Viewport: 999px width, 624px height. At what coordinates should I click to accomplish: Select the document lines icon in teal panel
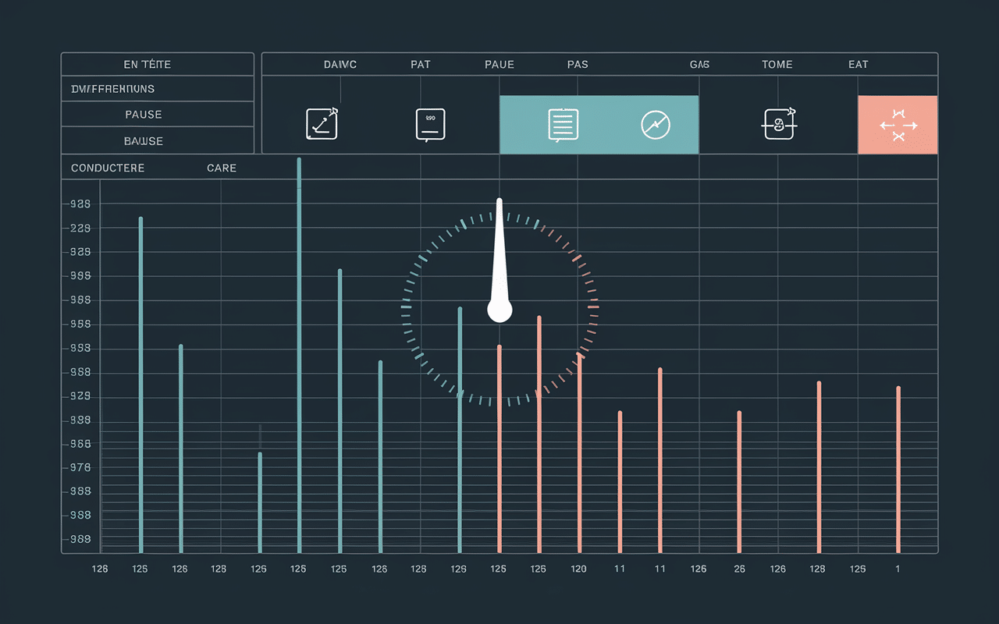tap(563, 125)
